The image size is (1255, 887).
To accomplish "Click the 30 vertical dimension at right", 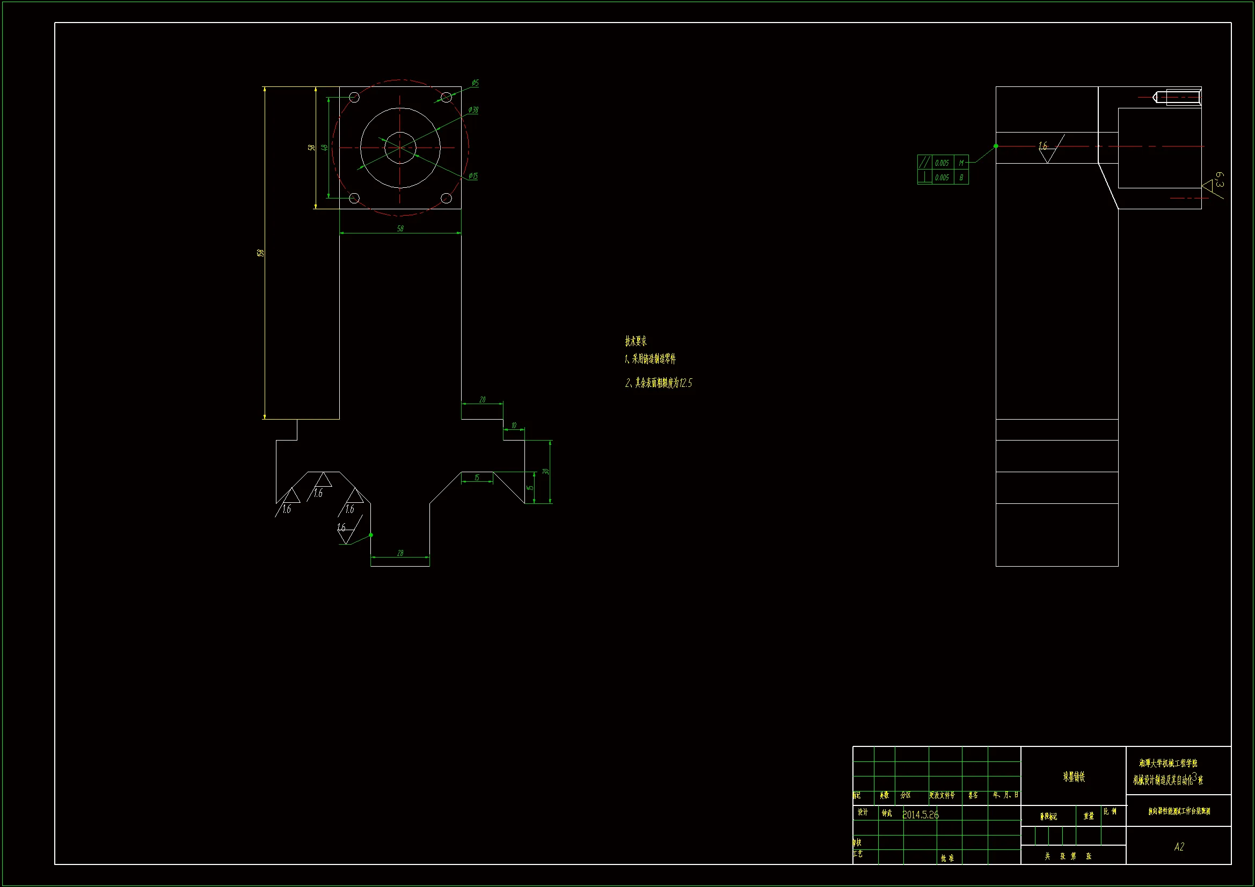I will click(x=545, y=471).
